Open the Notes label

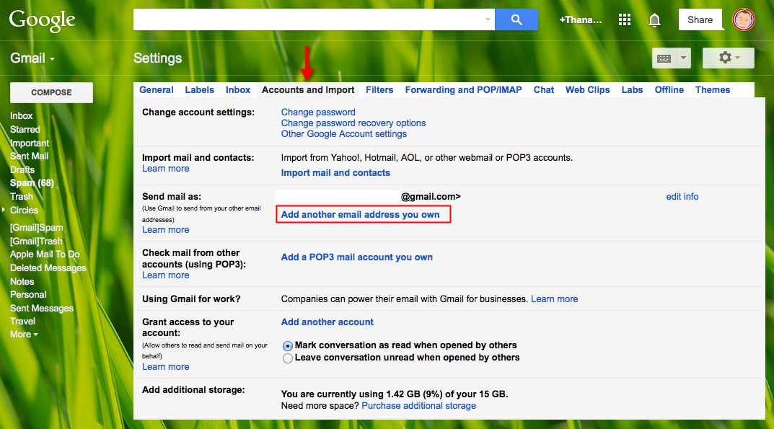22,282
